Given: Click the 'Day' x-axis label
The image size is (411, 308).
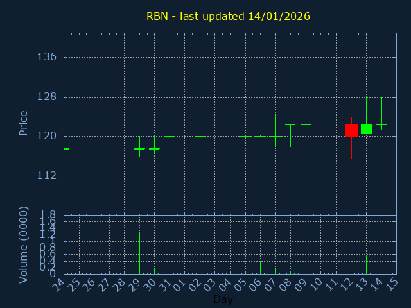Looking at the screenshot, I should point(223,300).
